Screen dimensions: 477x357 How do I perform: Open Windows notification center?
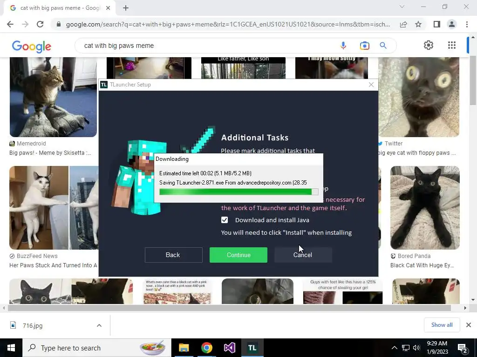coord(463,348)
